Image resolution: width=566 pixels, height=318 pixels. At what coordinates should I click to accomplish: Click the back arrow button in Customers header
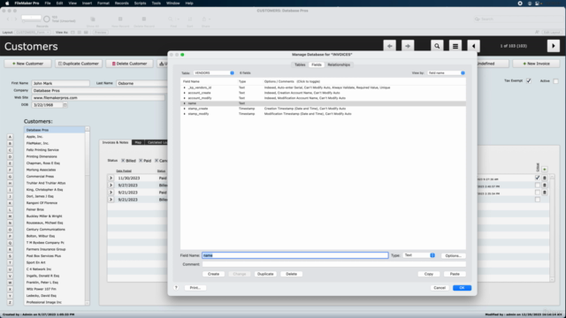[x=389, y=46]
